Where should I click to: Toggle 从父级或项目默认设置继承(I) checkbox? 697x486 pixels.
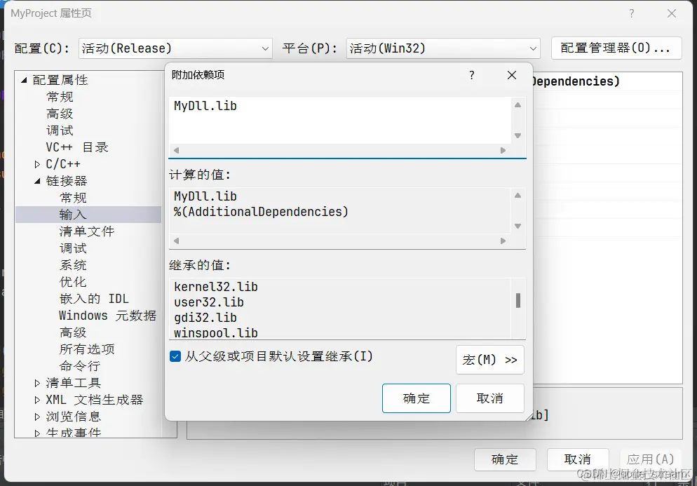tap(175, 356)
